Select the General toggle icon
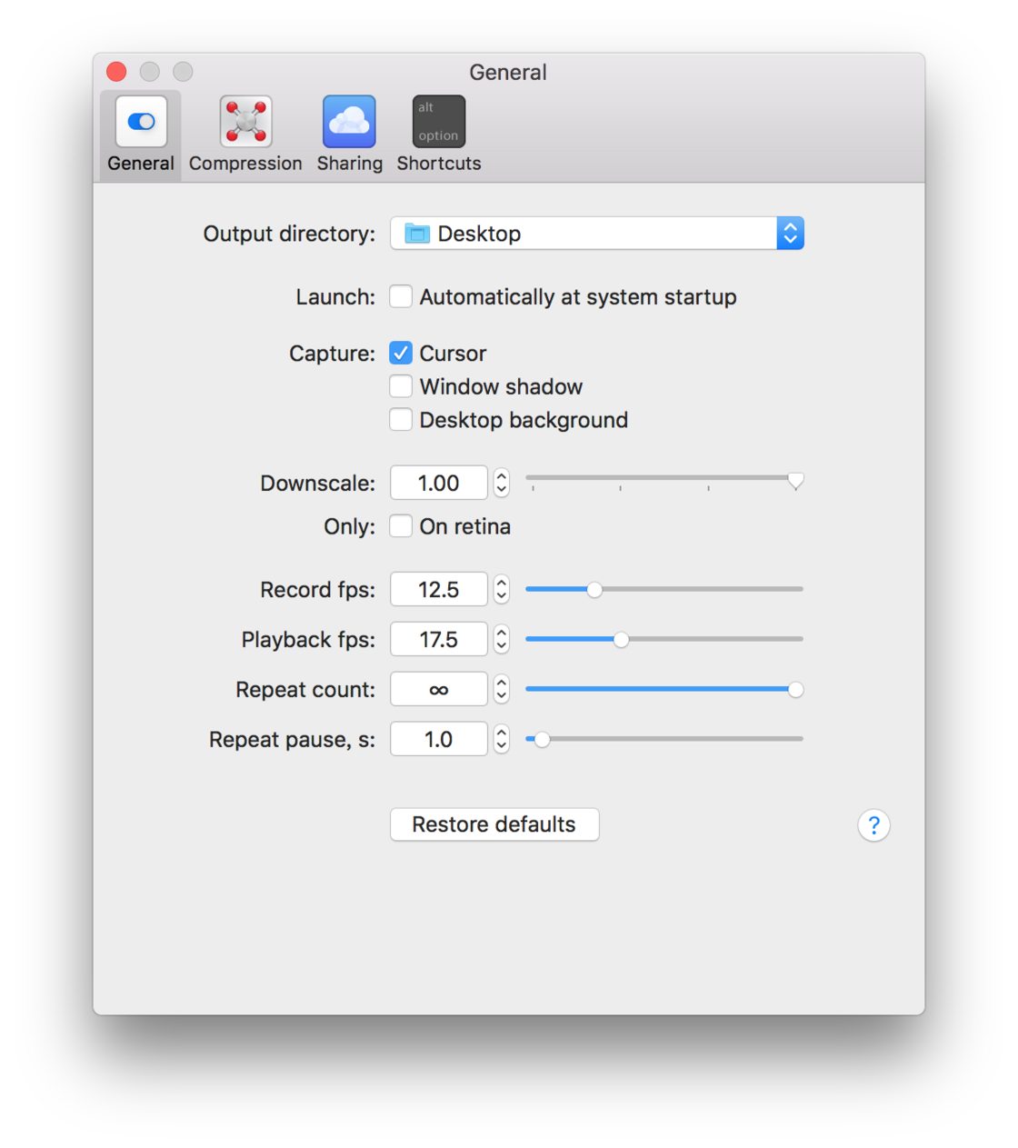The height and width of the screenshot is (1148, 1018). point(141,122)
